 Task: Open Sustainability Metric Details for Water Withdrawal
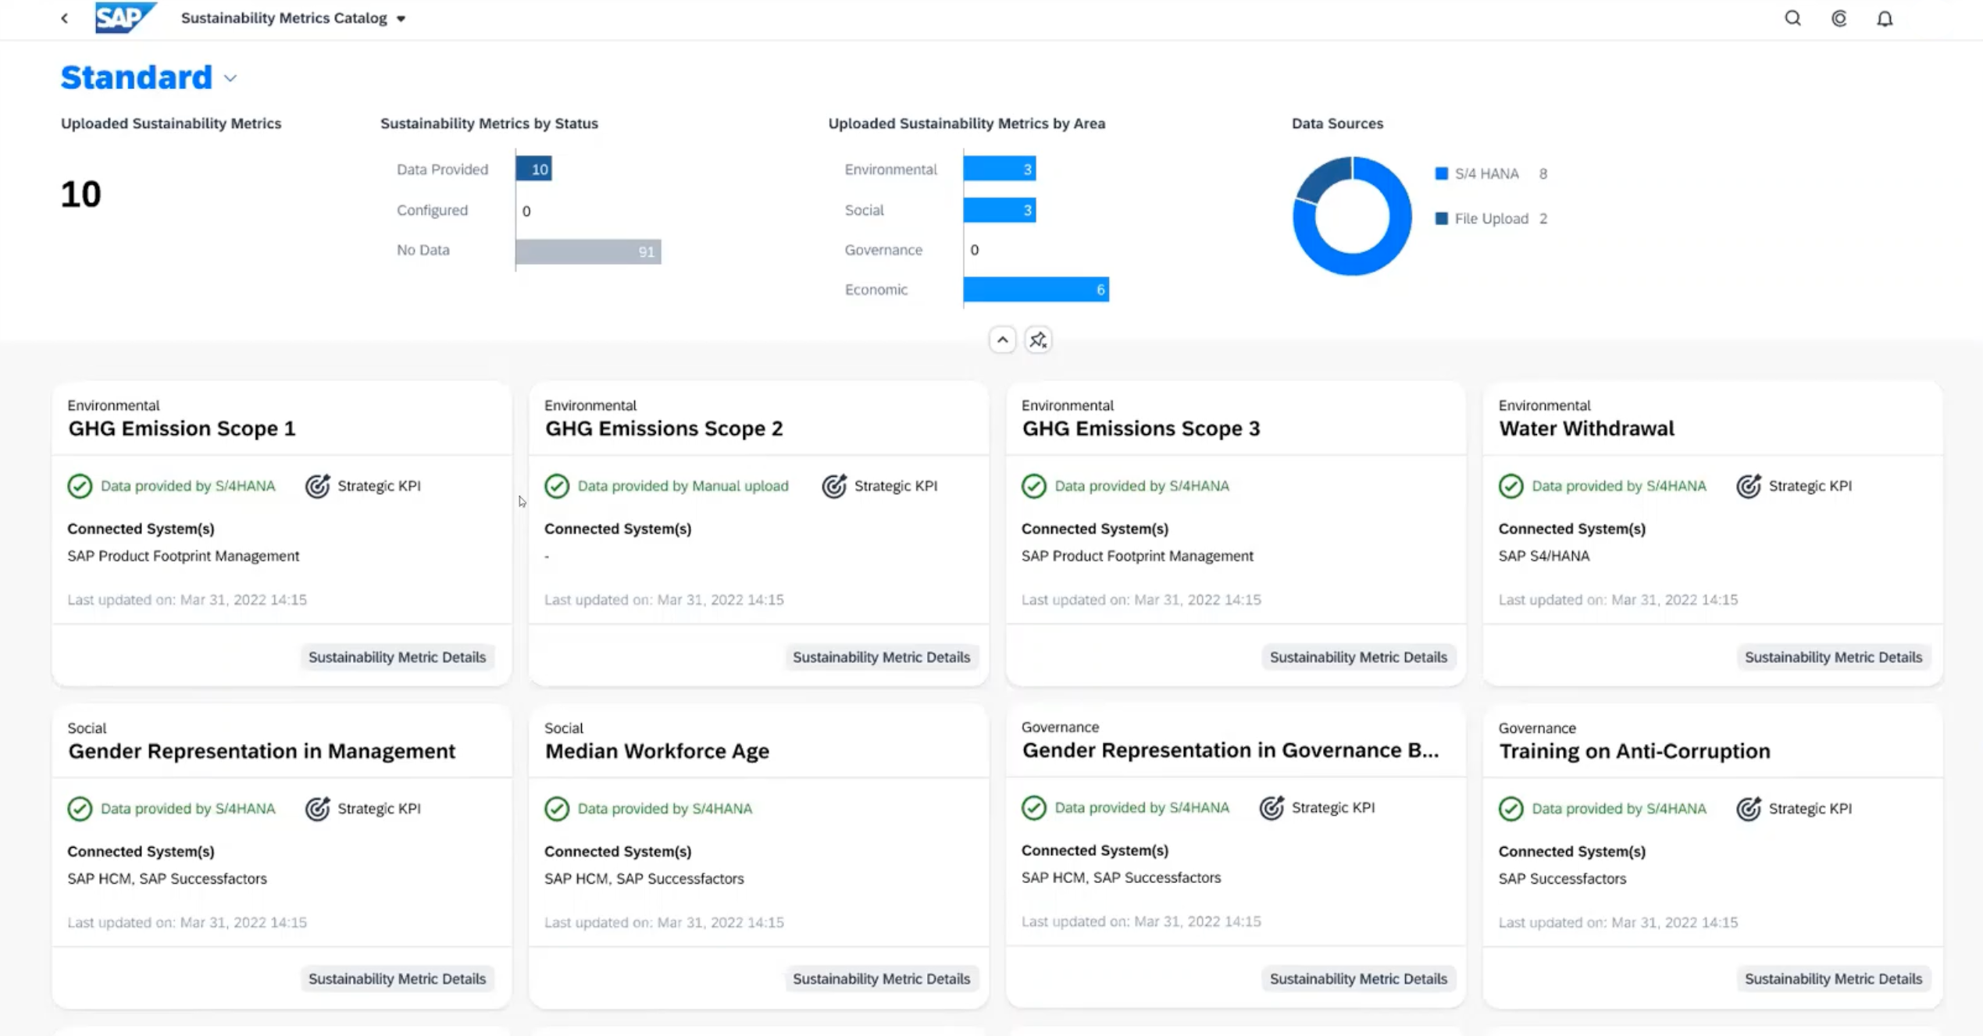pyautogui.click(x=1833, y=657)
